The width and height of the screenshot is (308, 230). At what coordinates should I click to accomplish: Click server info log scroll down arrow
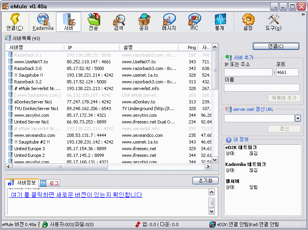coord(211,212)
